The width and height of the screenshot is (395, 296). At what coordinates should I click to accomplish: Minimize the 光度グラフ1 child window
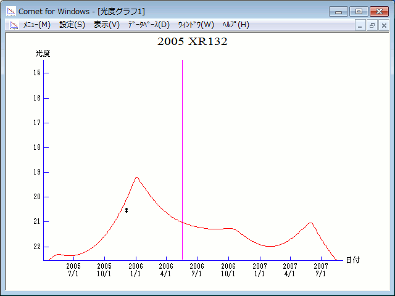click(x=361, y=25)
